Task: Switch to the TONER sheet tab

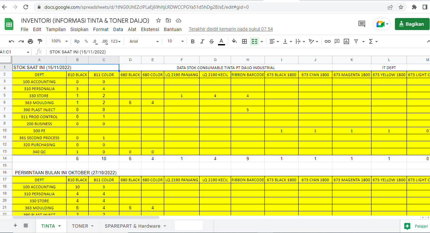Action: coord(80,226)
